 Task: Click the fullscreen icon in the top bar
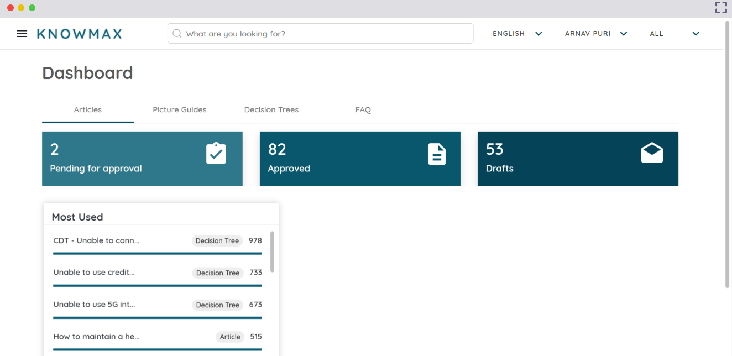pos(720,7)
